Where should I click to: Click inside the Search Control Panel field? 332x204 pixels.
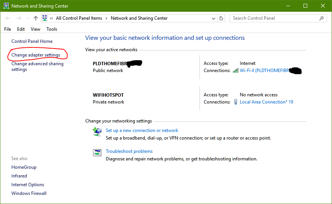(274, 18)
